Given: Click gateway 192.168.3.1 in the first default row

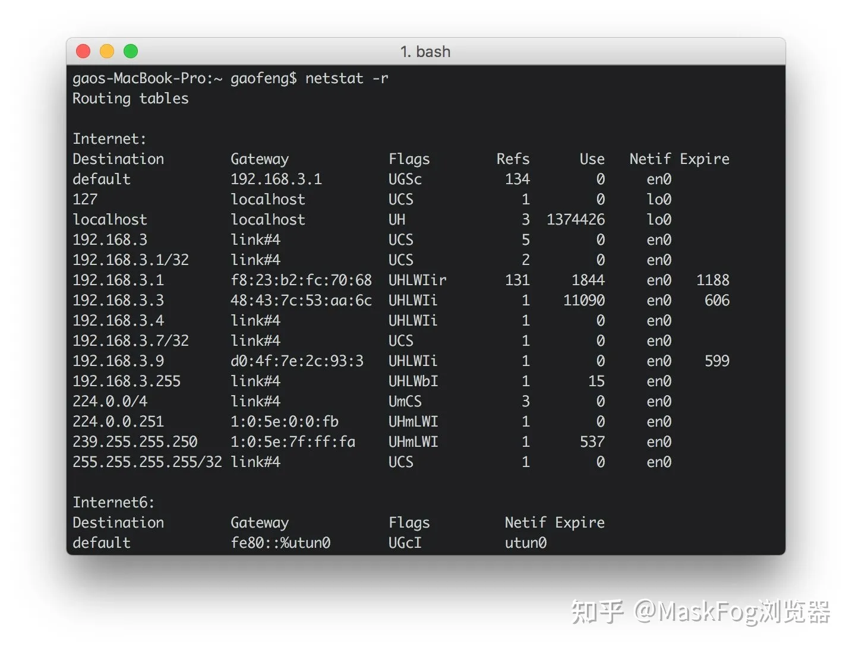Looking at the screenshot, I should tap(276, 179).
